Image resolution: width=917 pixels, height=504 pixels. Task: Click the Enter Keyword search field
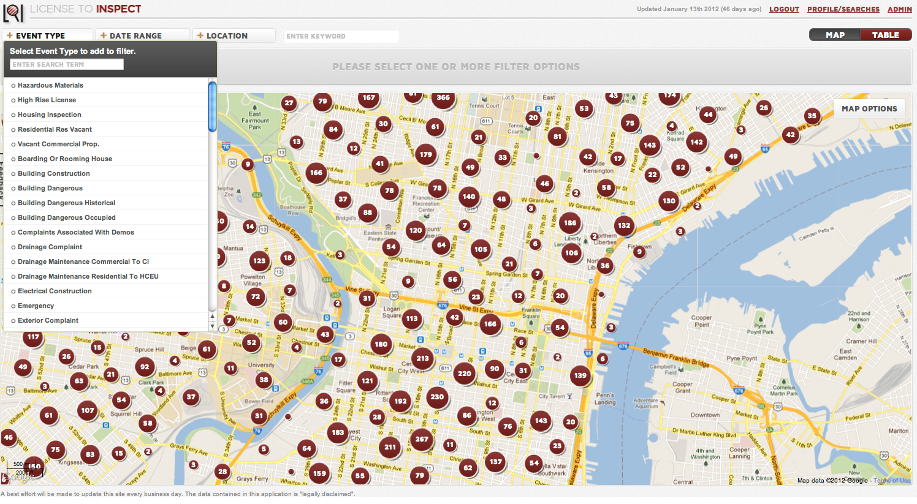click(x=341, y=36)
